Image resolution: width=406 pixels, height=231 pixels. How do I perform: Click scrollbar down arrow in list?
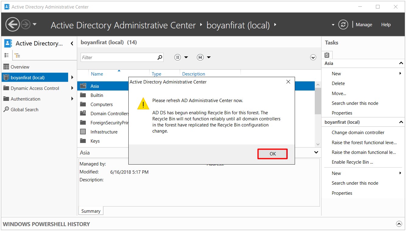[x=318, y=144]
